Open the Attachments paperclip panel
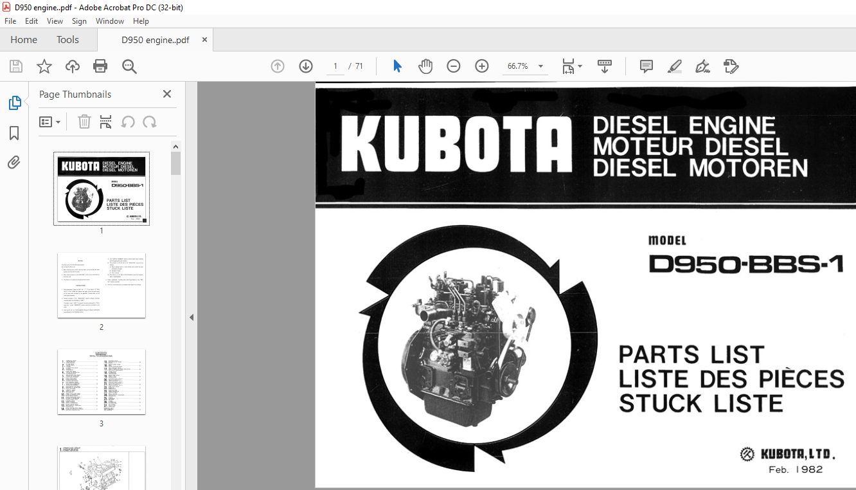Image resolution: width=856 pixels, height=490 pixels. point(14,163)
